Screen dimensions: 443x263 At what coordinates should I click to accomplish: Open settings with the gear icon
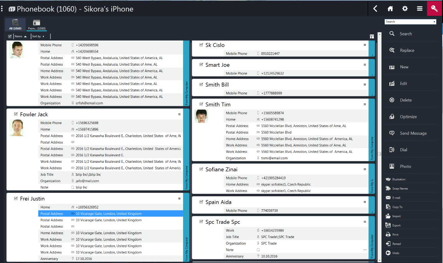405,9
